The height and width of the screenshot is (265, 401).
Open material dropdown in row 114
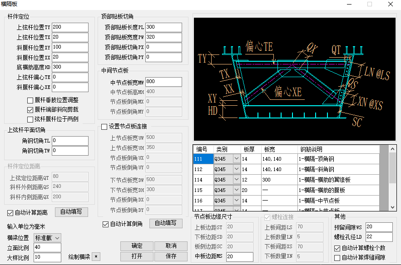(x=236, y=180)
